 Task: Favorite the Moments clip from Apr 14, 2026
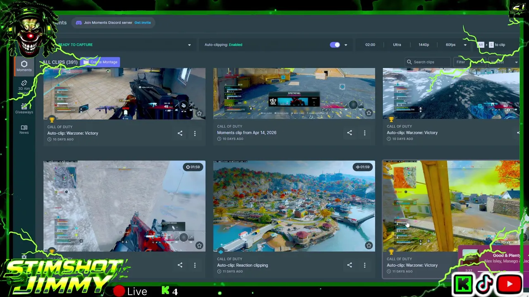(369, 113)
